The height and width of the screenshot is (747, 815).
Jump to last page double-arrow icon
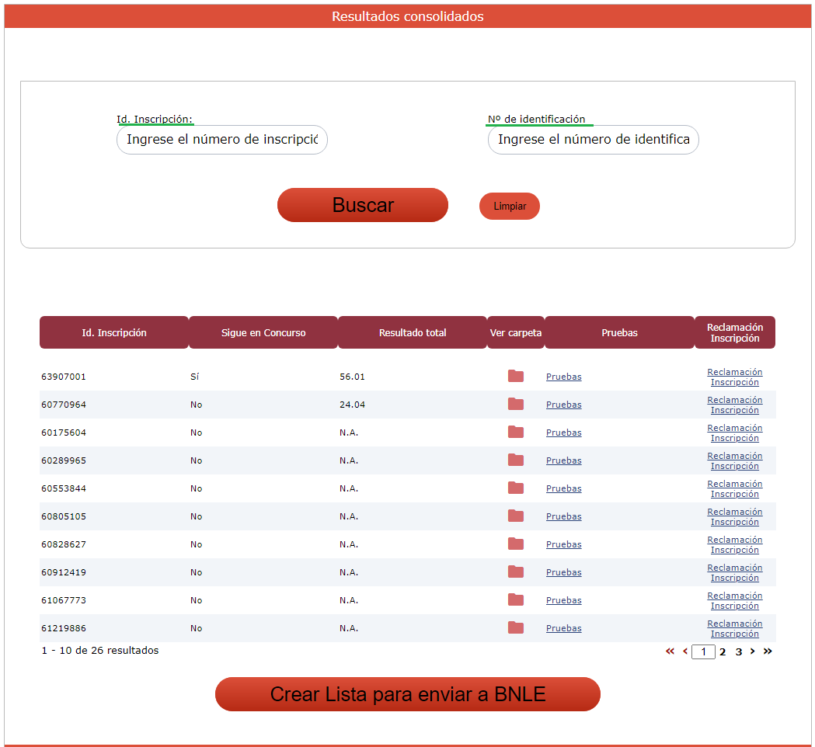768,651
